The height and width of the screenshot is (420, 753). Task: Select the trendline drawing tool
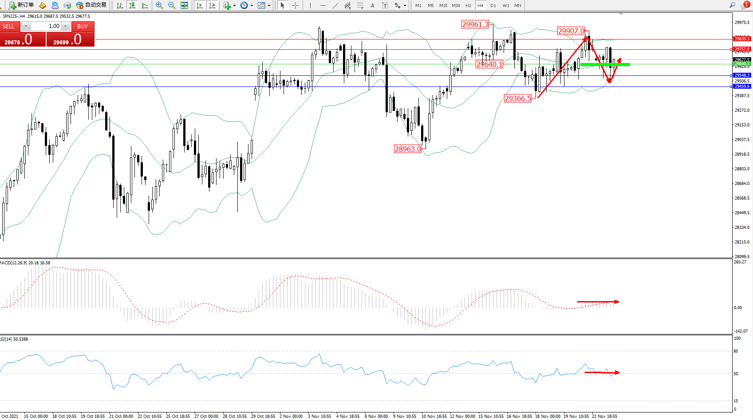coord(335,5)
